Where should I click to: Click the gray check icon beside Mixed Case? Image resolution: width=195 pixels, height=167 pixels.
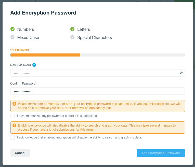click(12, 37)
